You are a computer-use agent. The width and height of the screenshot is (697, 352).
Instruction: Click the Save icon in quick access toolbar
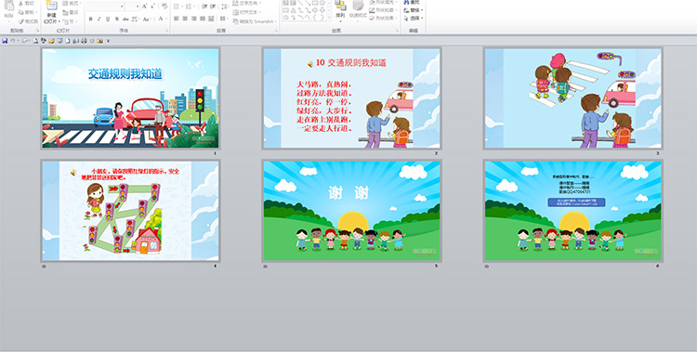[x=5, y=41]
